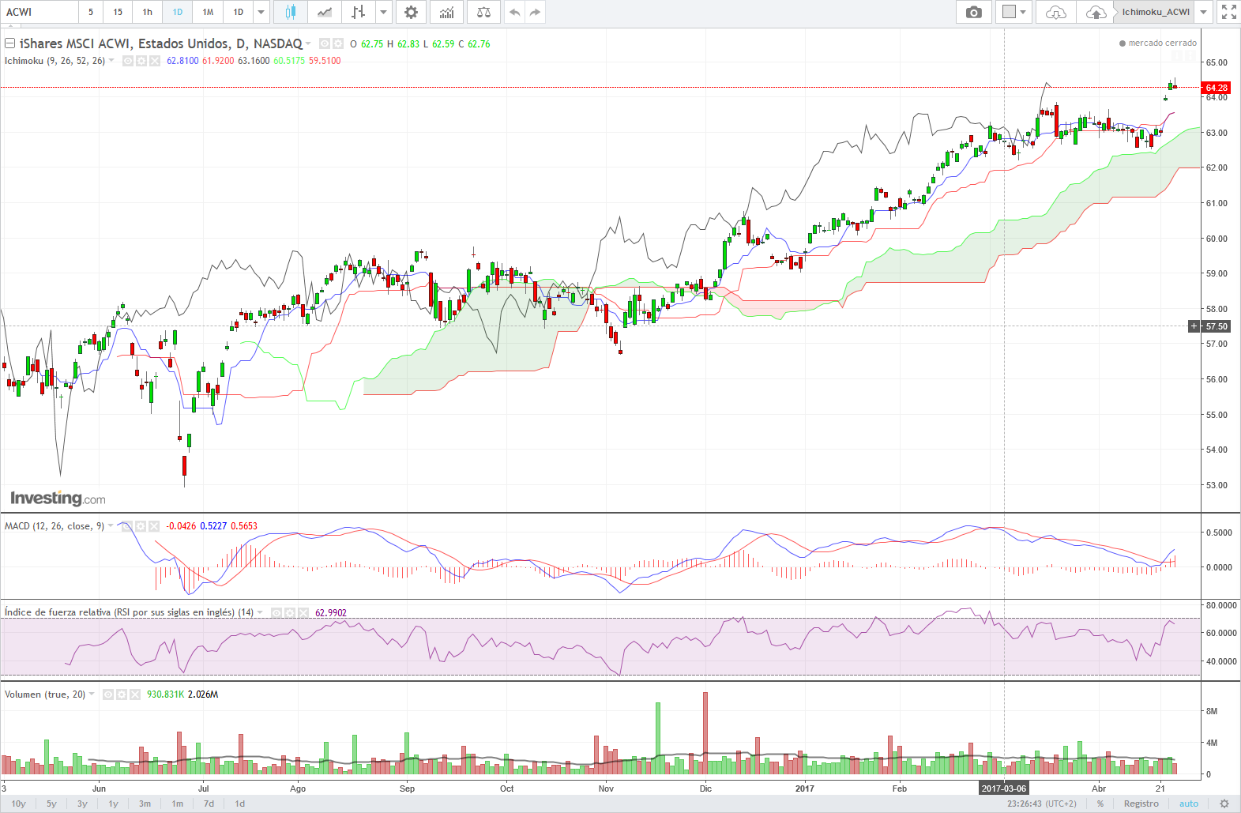1241x813 pixels.
Task: Click clock time 23:26:43 (UTC+2)
Action: (x=1042, y=804)
